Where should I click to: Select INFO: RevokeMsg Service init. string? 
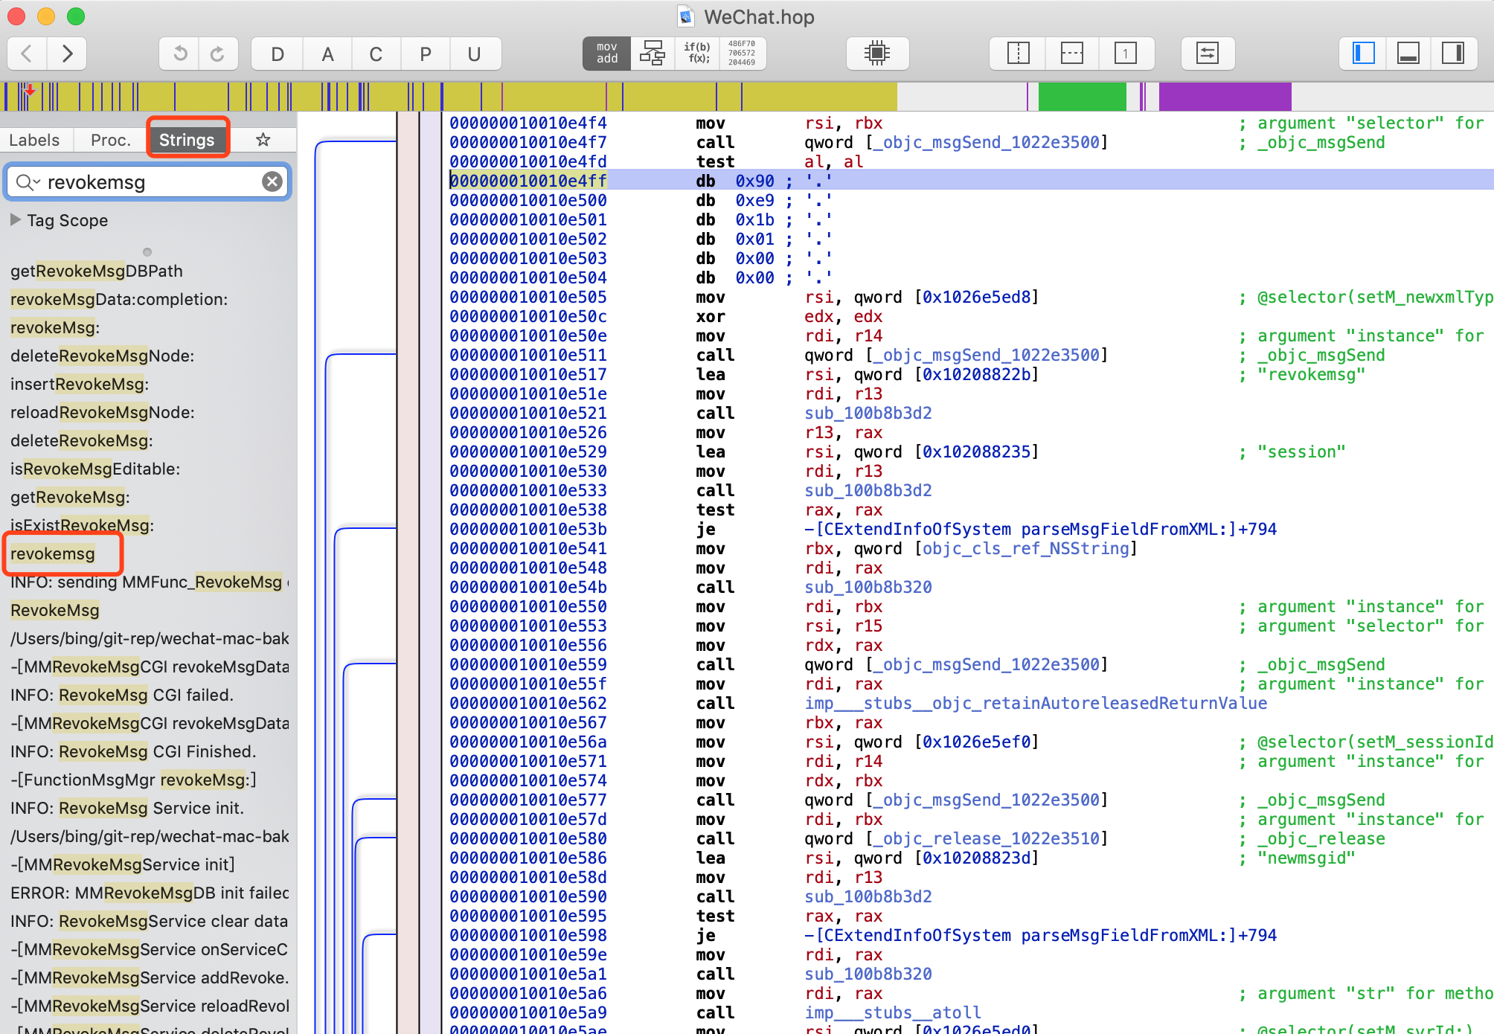[x=127, y=808]
